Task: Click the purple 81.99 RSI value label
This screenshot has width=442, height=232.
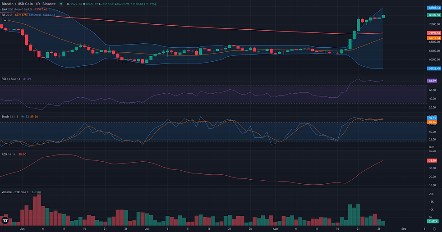Action: point(432,81)
